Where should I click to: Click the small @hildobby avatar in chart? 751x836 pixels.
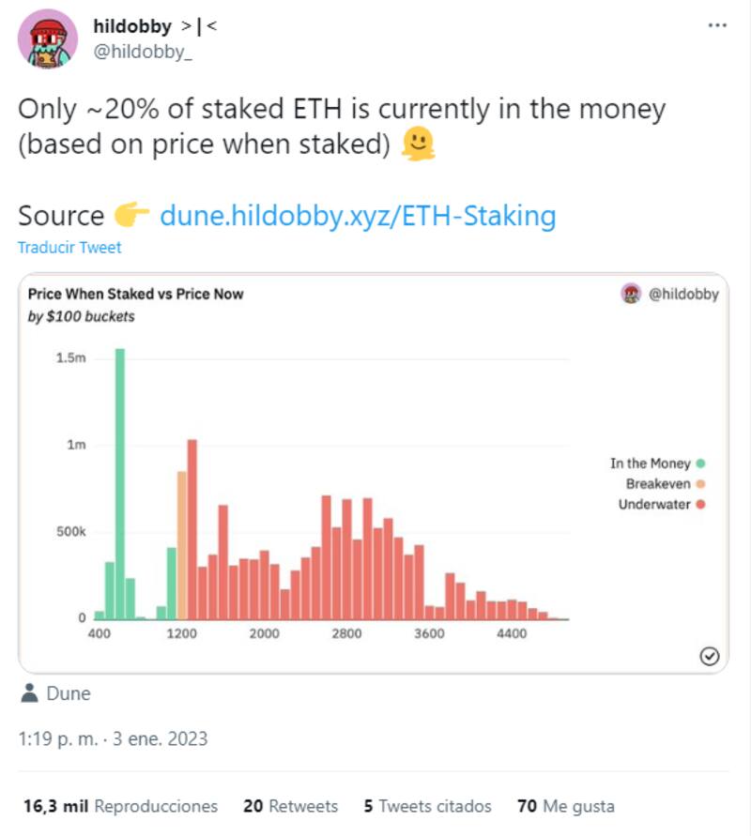pos(631,294)
